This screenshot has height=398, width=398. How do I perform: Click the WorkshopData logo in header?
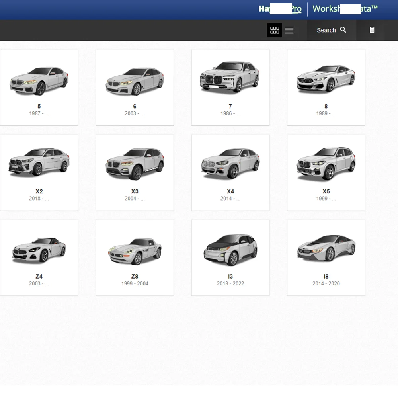coord(345,9)
